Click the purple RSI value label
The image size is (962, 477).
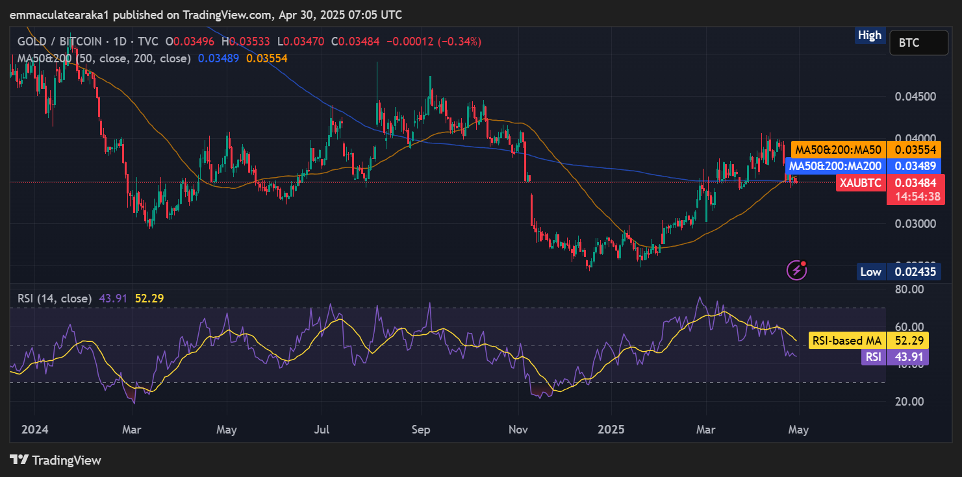coord(873,356)
